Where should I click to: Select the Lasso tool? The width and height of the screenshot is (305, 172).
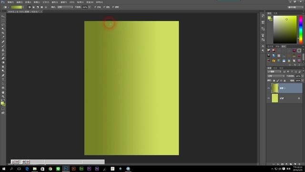click(3, 25)
